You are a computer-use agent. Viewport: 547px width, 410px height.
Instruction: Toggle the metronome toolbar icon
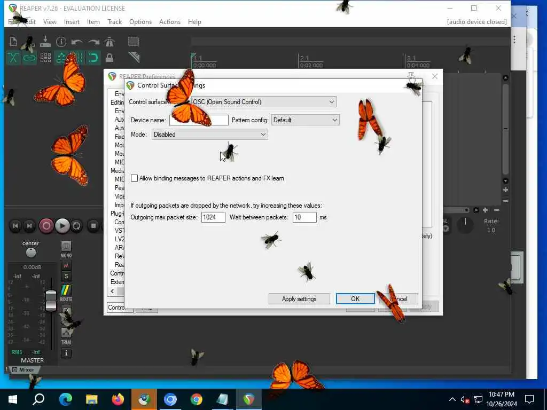point(110,42)
